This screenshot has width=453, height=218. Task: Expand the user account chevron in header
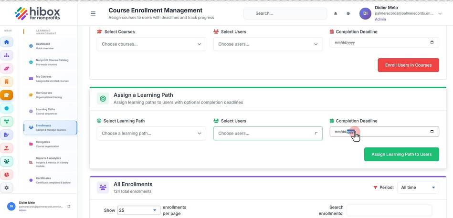[x=440, y=13]
